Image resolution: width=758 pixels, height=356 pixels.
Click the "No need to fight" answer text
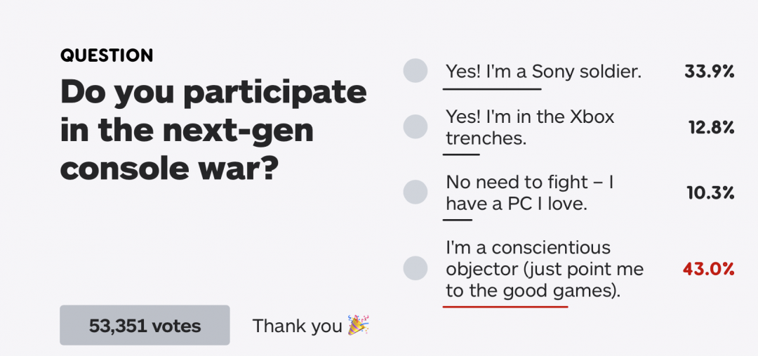pyautogui.click(x=530, y=192)
